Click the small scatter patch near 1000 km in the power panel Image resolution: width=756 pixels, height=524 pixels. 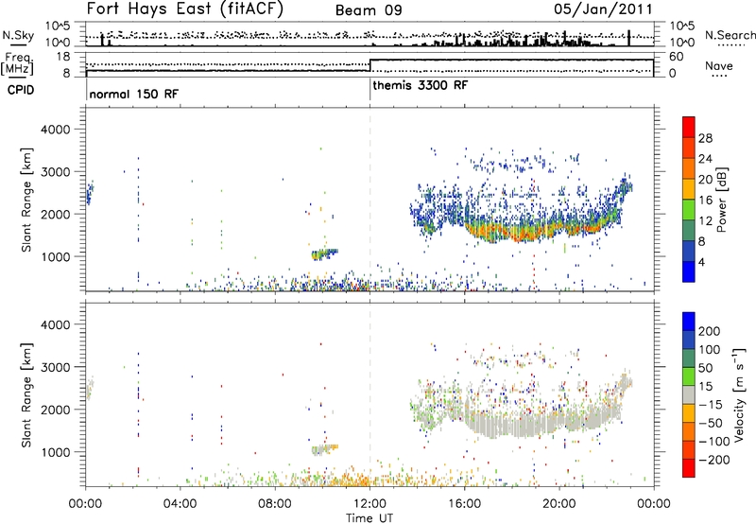(x=325, y=253)
